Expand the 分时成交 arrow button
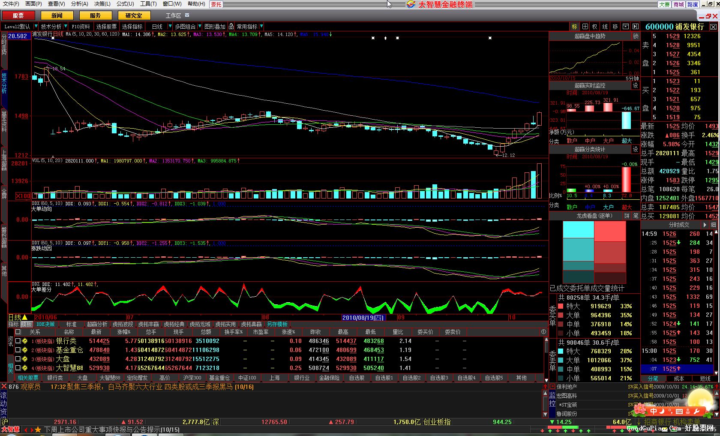The height and width of the screenshot is (436, 720). pos(705,225)
